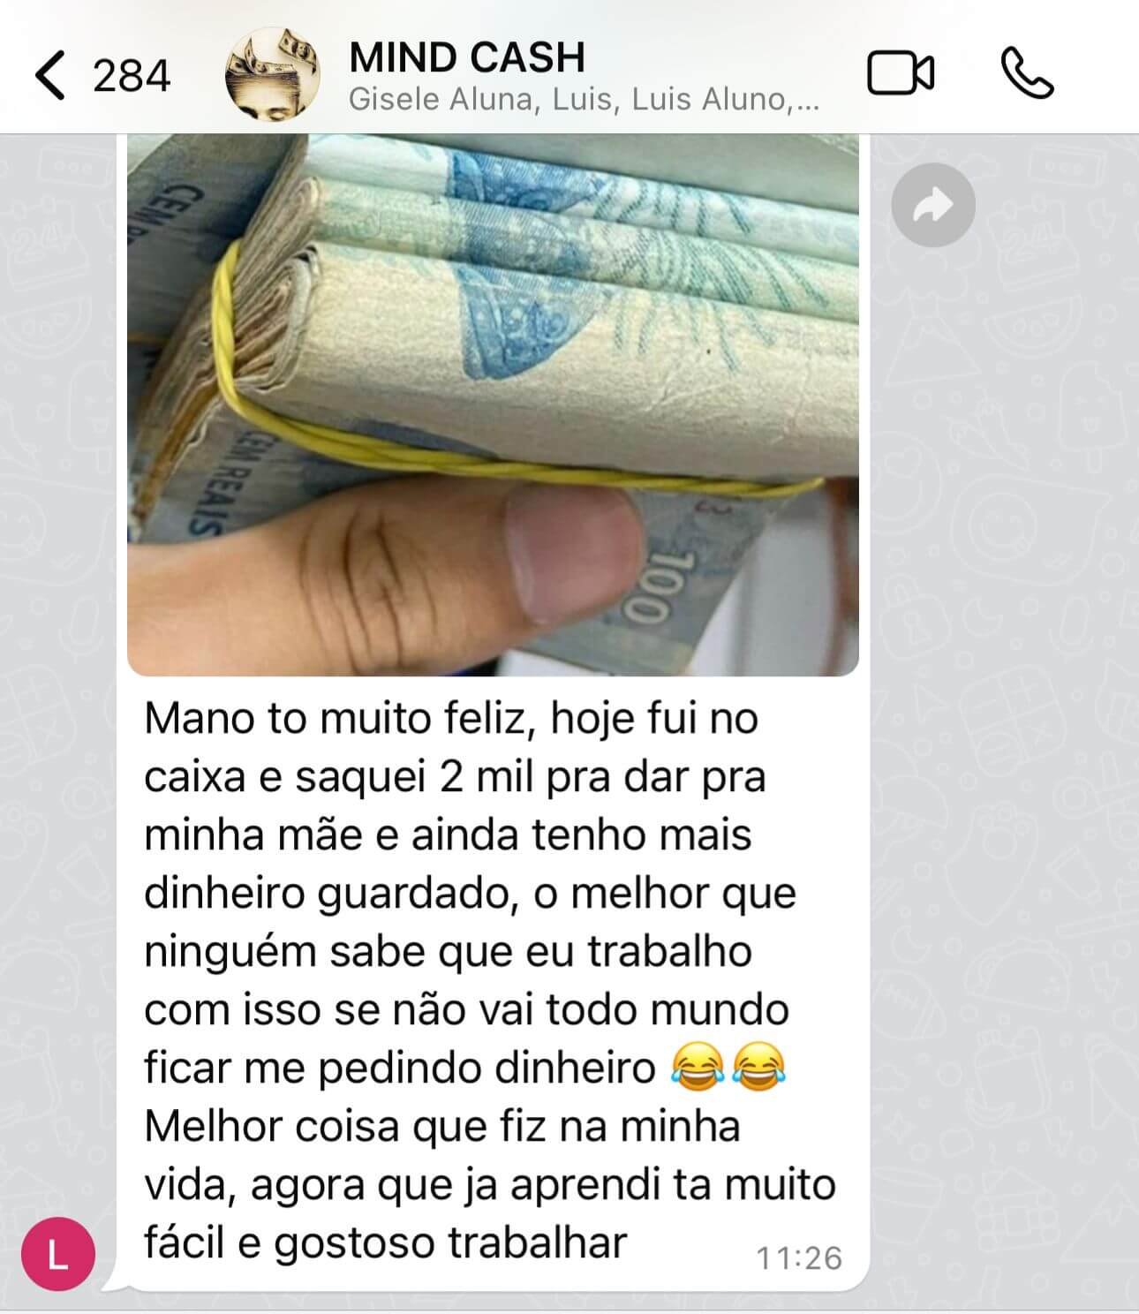This screenshot has width=1139, height=1314.
Task: Go back using the chevron arrow
Action: coord(50,75)
